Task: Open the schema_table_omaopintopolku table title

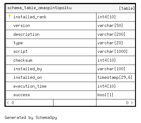Action: pyautogui.click(x=39, y=8)
